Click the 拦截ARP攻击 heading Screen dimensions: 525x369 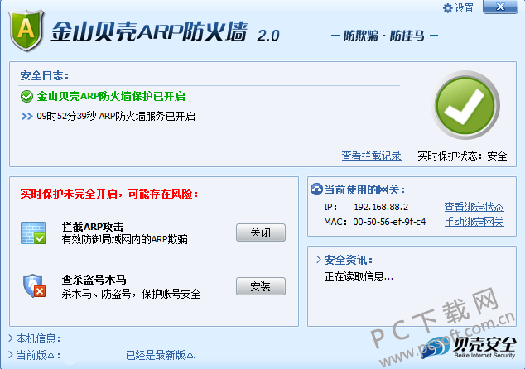93,227
